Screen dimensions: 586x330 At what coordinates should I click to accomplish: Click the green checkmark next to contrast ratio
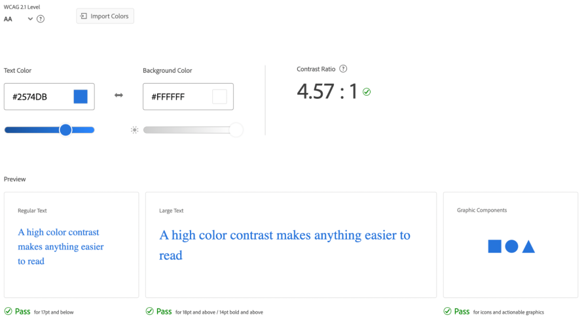point(367,92)
